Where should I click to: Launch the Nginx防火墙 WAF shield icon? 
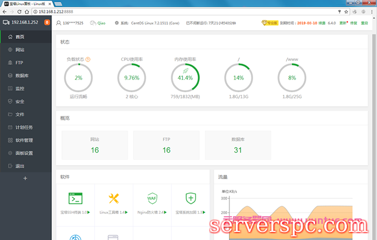tap(152, 198)
